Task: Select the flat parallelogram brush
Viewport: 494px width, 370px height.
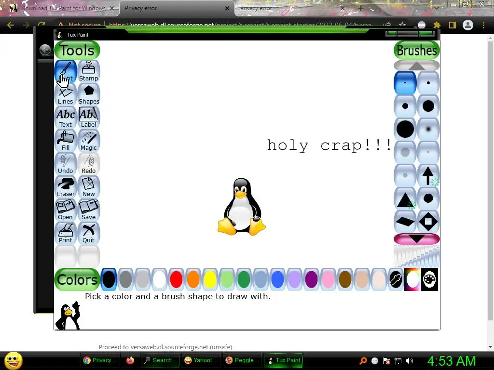Action: 405,222
